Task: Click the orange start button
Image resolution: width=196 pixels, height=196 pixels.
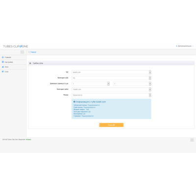Action: (x=111, y=125)
